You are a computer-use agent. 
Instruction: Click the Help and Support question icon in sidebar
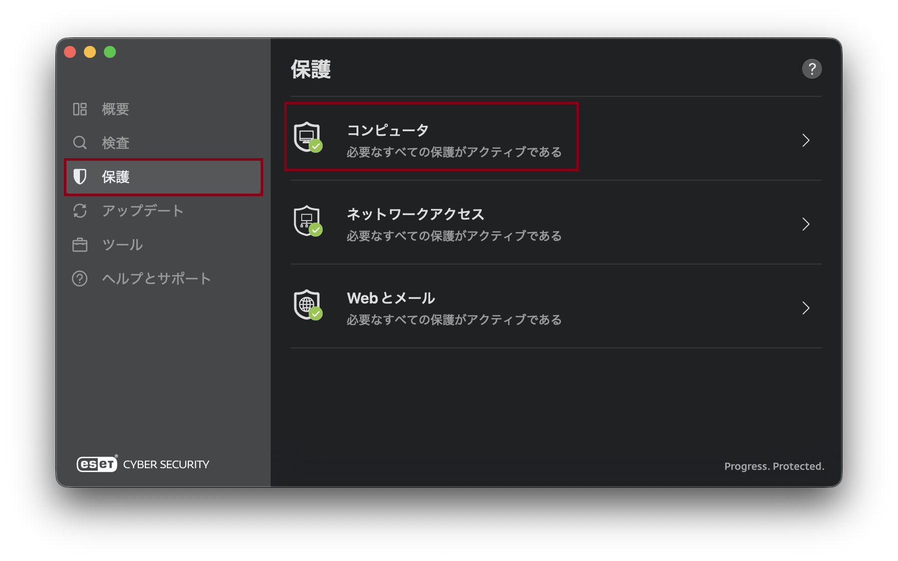coord(80,279)
